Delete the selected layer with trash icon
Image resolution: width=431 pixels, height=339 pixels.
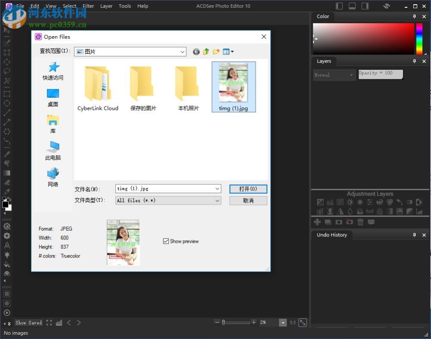pos(360,221)
